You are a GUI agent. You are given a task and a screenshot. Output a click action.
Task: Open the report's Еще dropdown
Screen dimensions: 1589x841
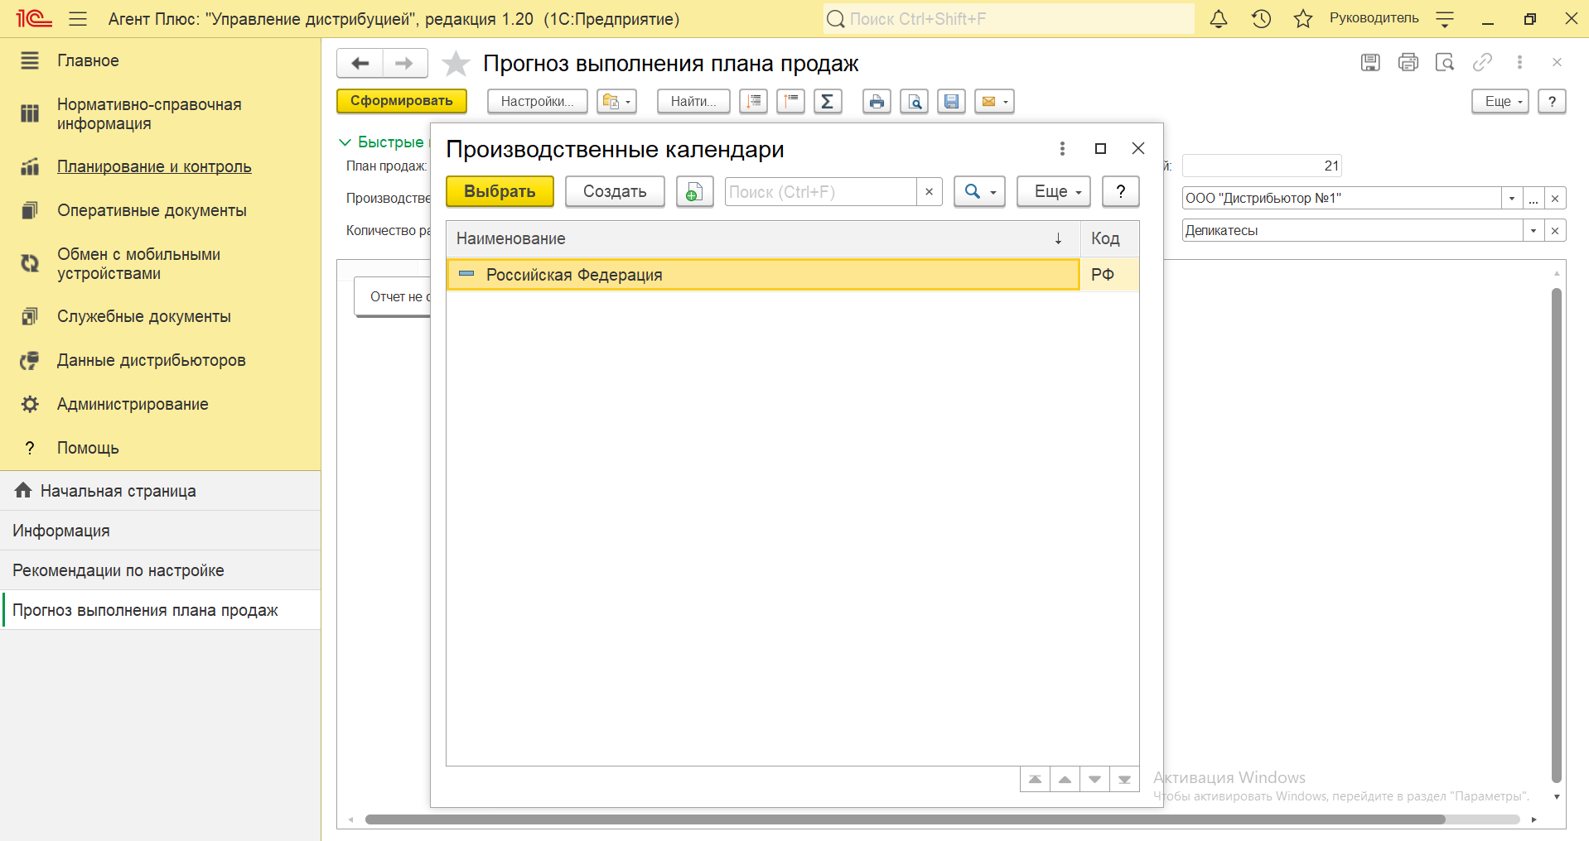click(x=1500, y=101)
